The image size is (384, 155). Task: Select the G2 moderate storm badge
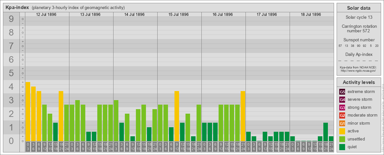342,115
